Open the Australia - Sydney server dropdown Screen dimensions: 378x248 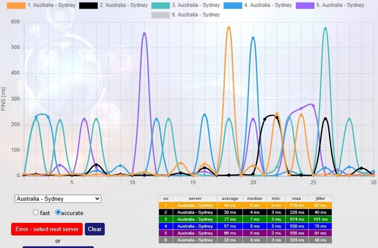coord(58,199)
